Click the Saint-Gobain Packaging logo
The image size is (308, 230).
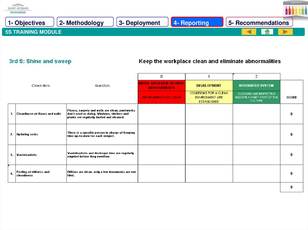[x=17, y=8]
